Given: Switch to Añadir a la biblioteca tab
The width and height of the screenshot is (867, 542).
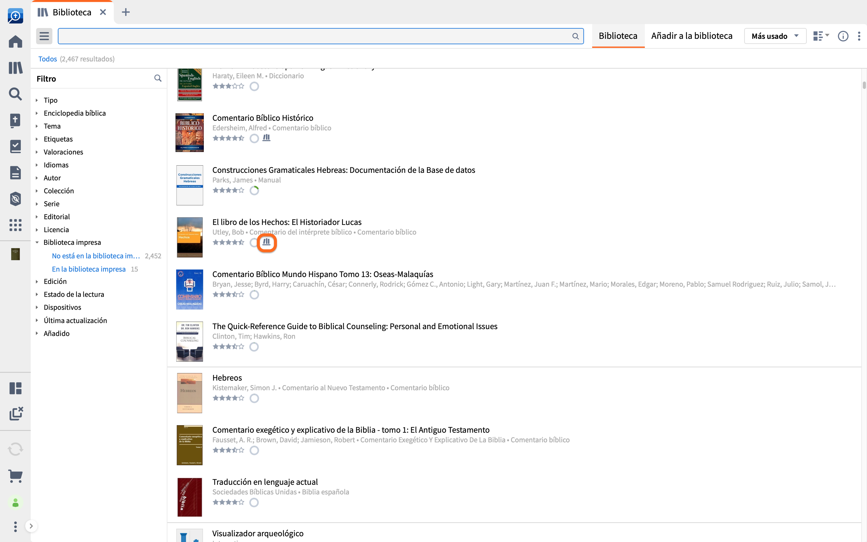Looking at the screenshot, I should click(x=691, y=36).
